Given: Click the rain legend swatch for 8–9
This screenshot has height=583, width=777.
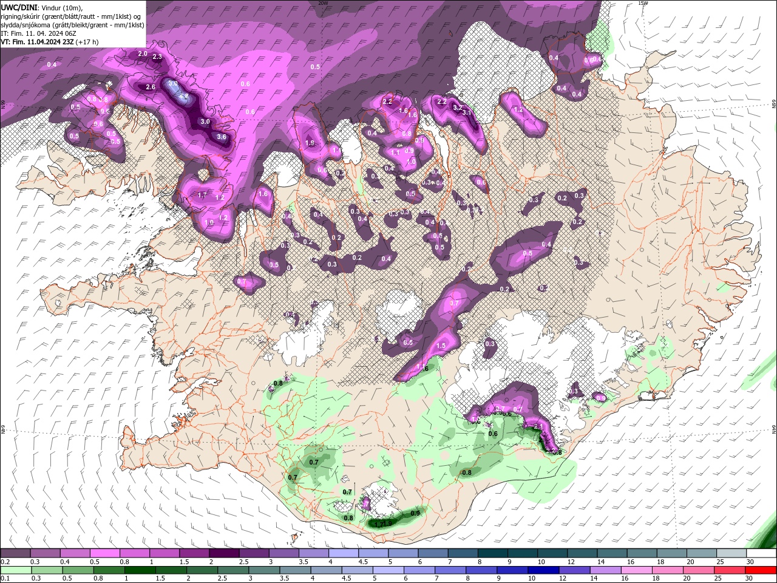Looking at the screenshot, I should (x=482, y=570).
